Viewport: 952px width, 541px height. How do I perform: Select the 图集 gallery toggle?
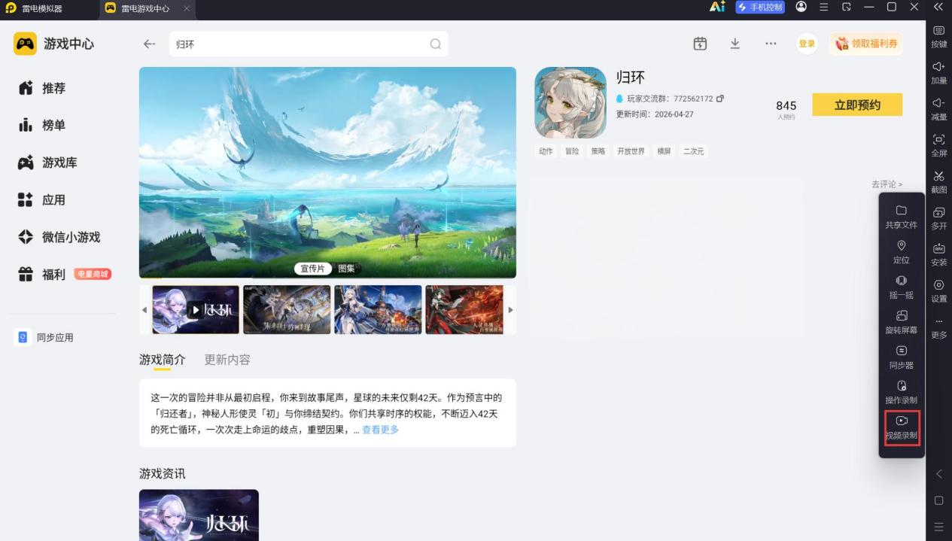tap(346, 268)
